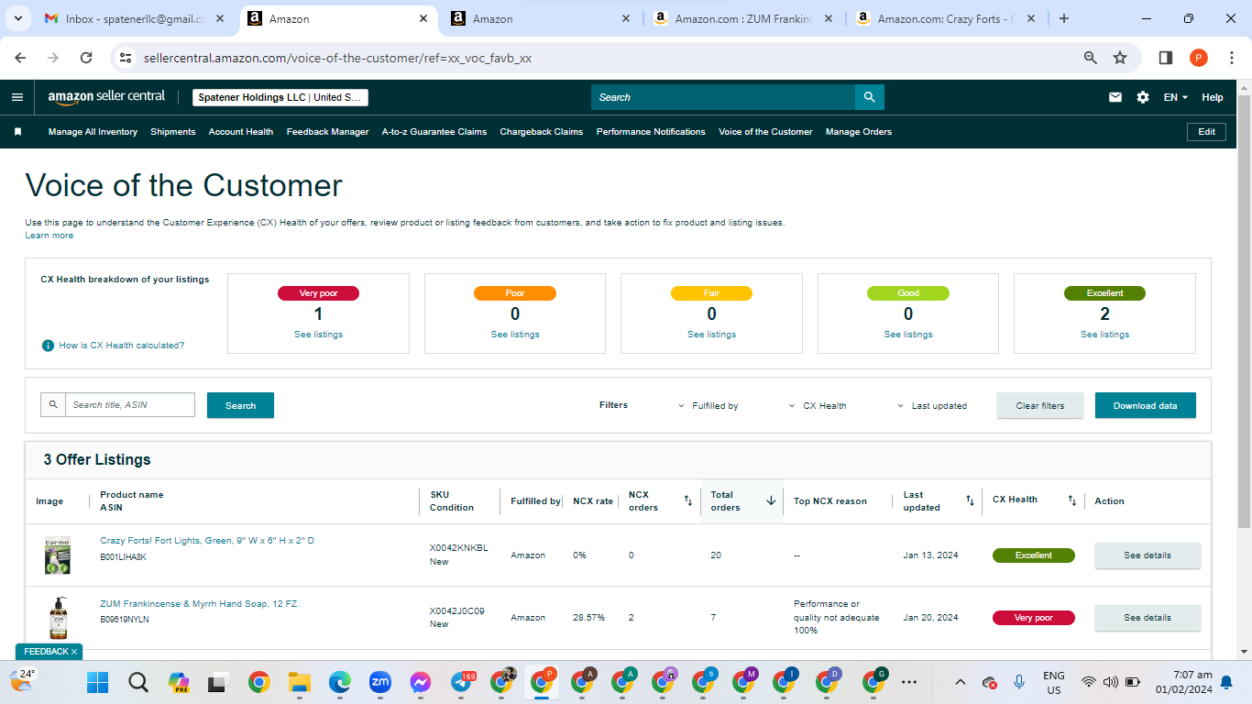Screen dimensions: 1252x704
Task: Click the bookmark flag icon beside Manage All Inventory
Action: [17, 132]
